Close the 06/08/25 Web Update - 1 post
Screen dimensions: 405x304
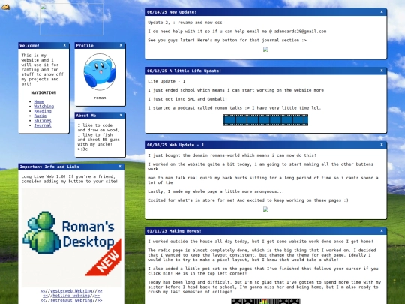point(382,145)
